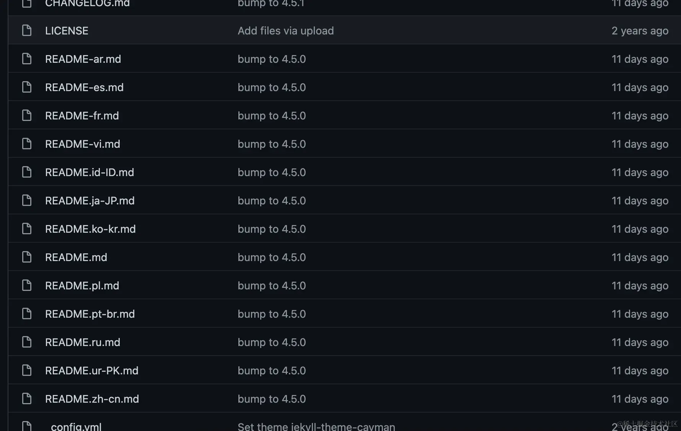Click the file icon beside README.ur-PK.md
This screenshot has width=681, height=431.
click(x=27, y=370)
